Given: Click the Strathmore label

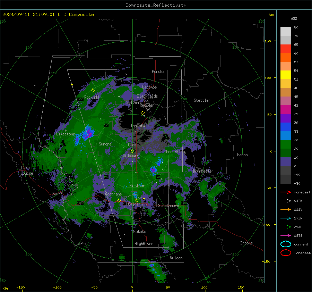Looking at the screenshot, I should point(168,206).
